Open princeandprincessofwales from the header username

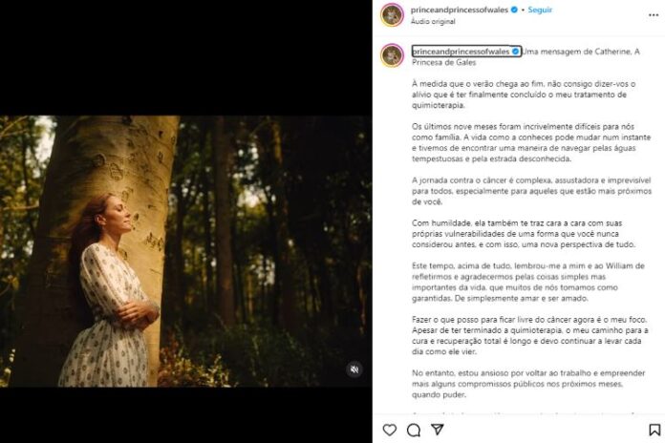click(x=459, y=11)
